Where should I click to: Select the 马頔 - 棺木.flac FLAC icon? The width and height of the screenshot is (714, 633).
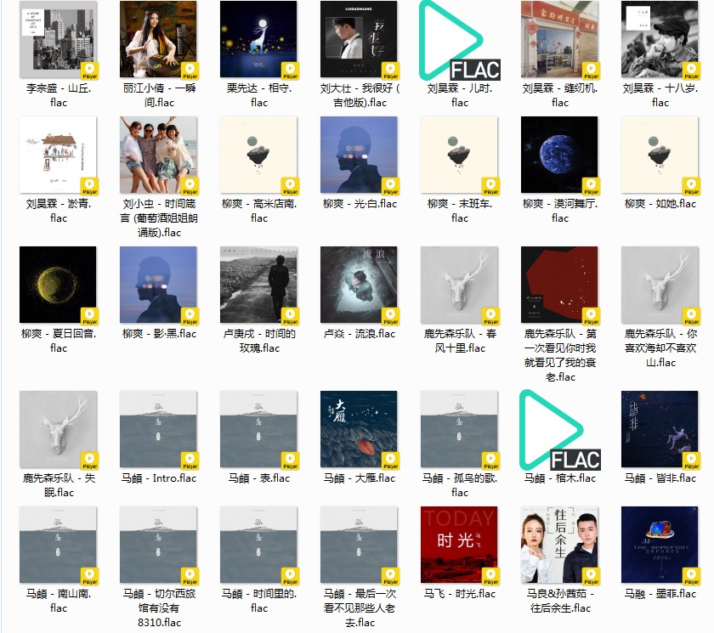[560, 429]
